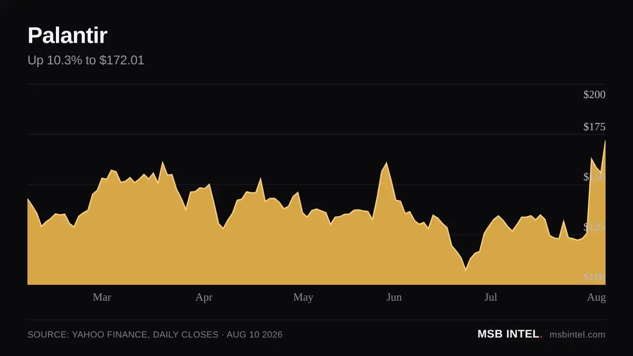Click the Apr month label
This screenshot has width=633, height=356.
tap(204, 297)
